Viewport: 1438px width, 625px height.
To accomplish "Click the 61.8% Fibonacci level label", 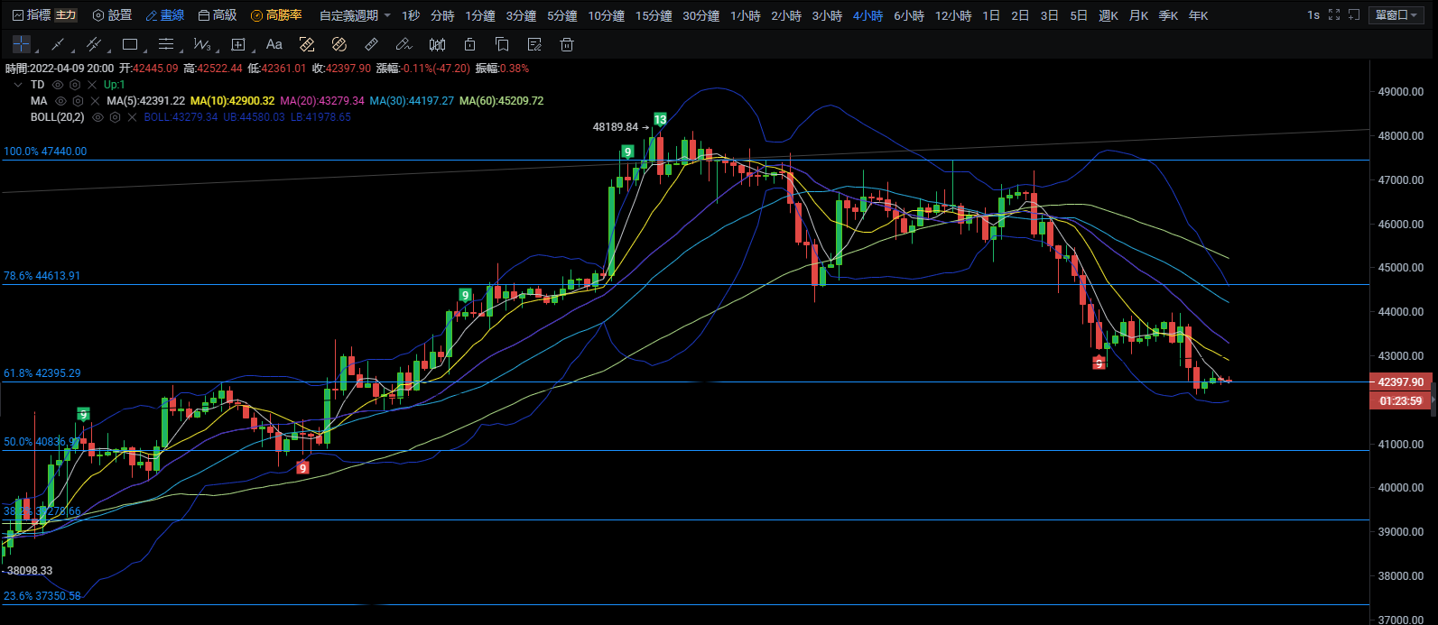I will point(42,373).
